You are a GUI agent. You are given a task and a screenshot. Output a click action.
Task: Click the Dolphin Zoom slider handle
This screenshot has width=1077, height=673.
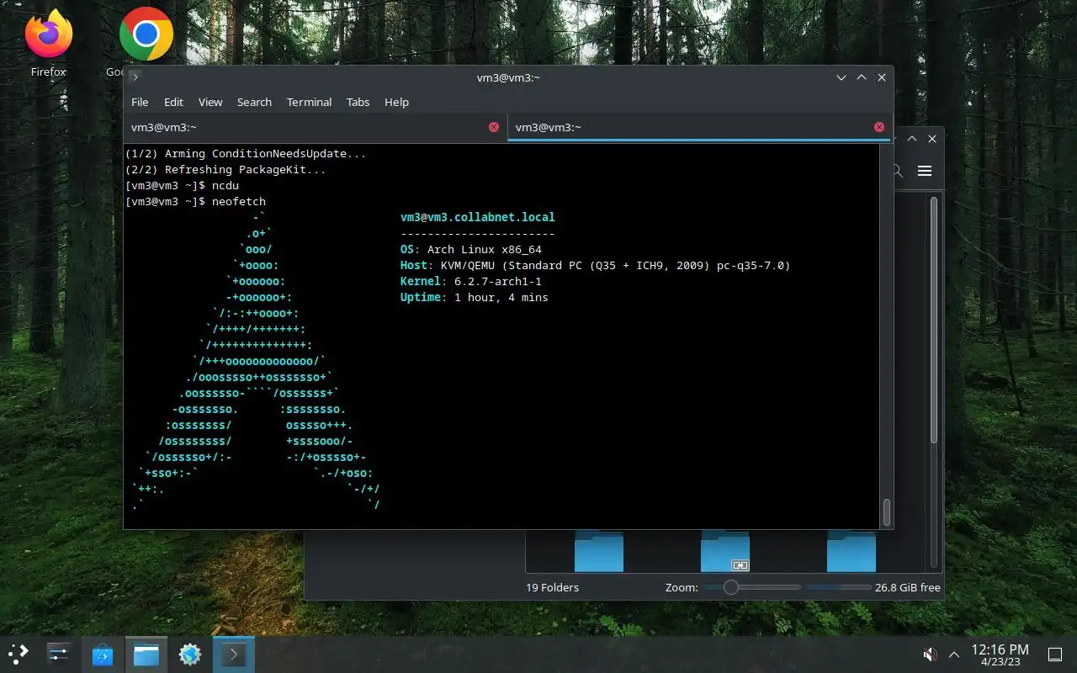coord(731,587)
